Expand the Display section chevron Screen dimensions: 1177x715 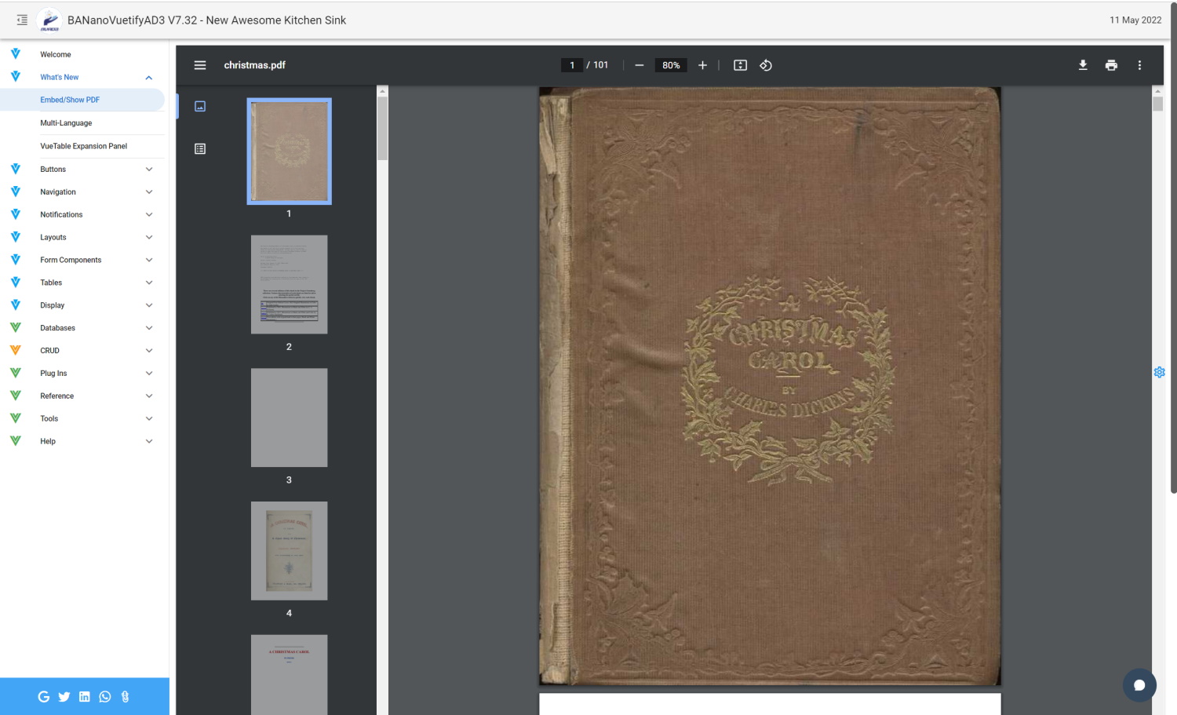[x=149, y=306]
